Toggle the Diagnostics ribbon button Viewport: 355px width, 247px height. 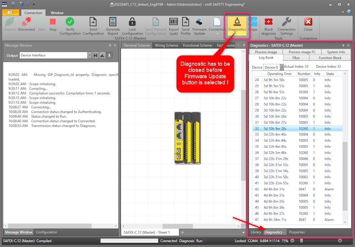click(237, 25)
